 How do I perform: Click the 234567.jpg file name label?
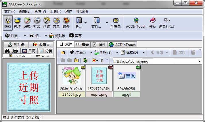pos(72,95)
